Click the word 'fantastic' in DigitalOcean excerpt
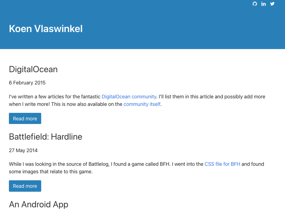The image size is (285, 214). [x=90, y=97]
